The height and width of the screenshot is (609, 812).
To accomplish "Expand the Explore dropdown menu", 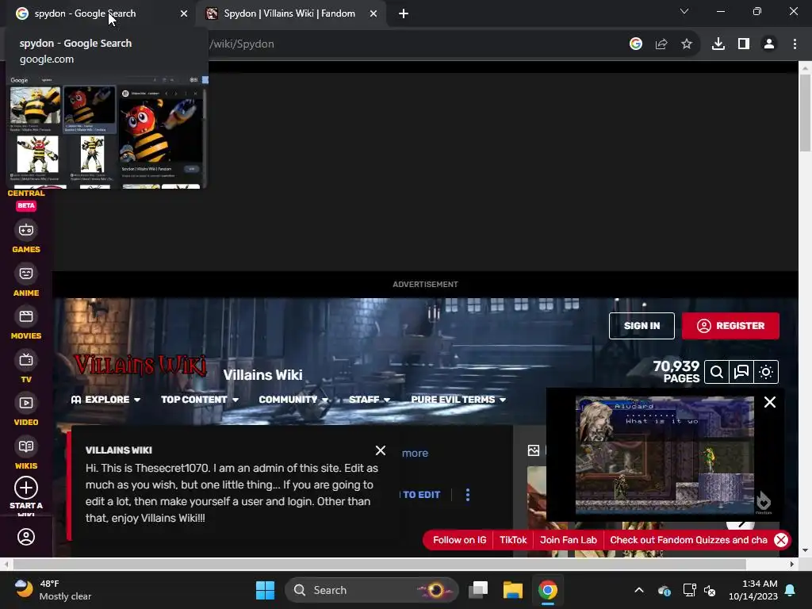I will pyautogui.click(x=105, y=400).
